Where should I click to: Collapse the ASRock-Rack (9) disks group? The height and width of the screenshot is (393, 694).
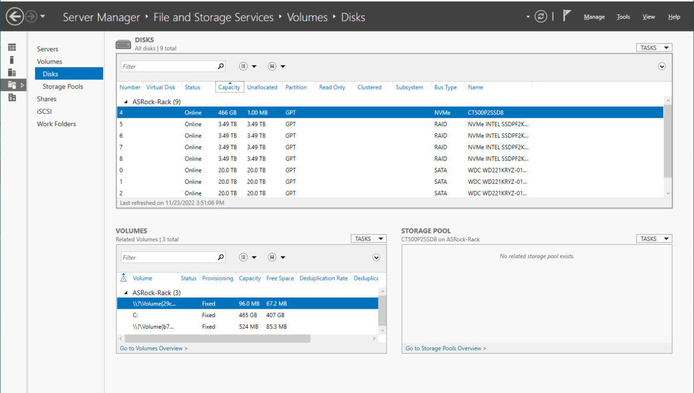126,102
